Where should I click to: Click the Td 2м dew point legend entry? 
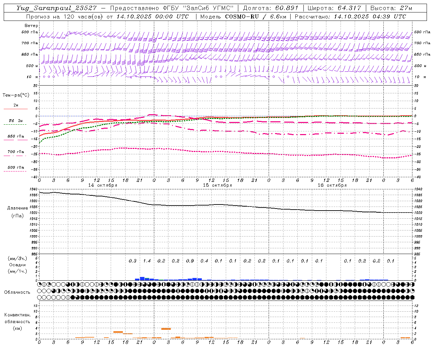pyautogui.click(x=16, y=121)
